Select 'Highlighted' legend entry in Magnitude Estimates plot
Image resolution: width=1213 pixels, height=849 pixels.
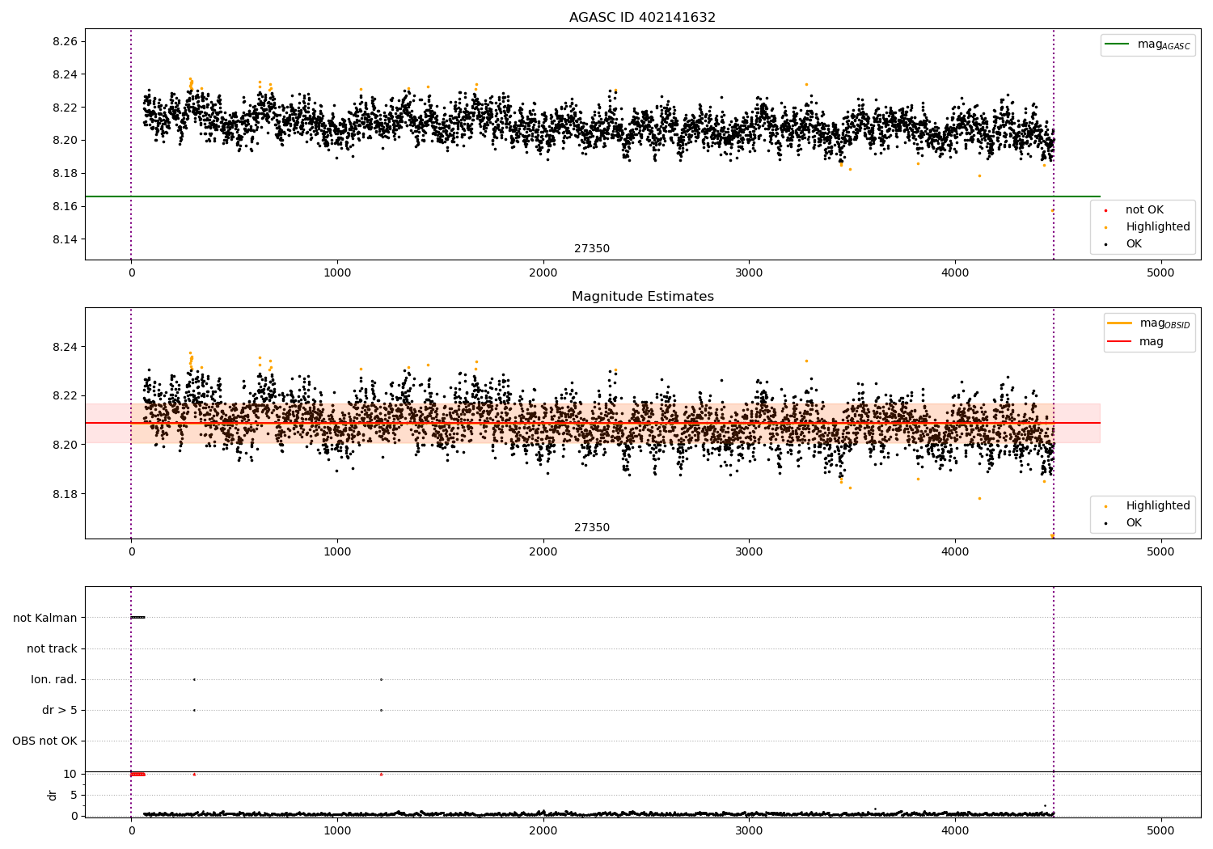pos(1158,506)
